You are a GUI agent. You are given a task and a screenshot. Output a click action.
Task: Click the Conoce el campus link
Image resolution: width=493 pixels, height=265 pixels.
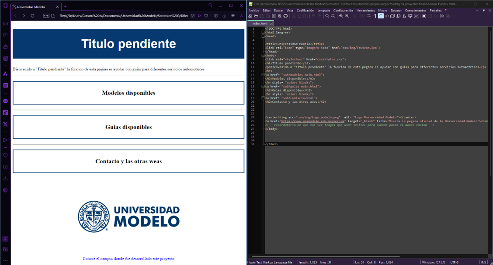tap(128, 258)
